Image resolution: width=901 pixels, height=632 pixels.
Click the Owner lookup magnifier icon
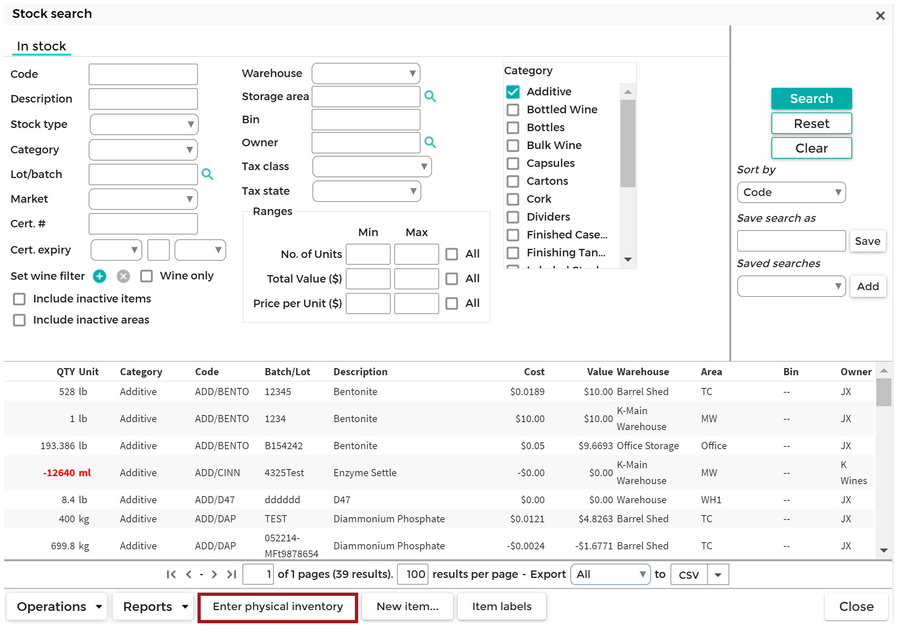click(x=430, y=142)
